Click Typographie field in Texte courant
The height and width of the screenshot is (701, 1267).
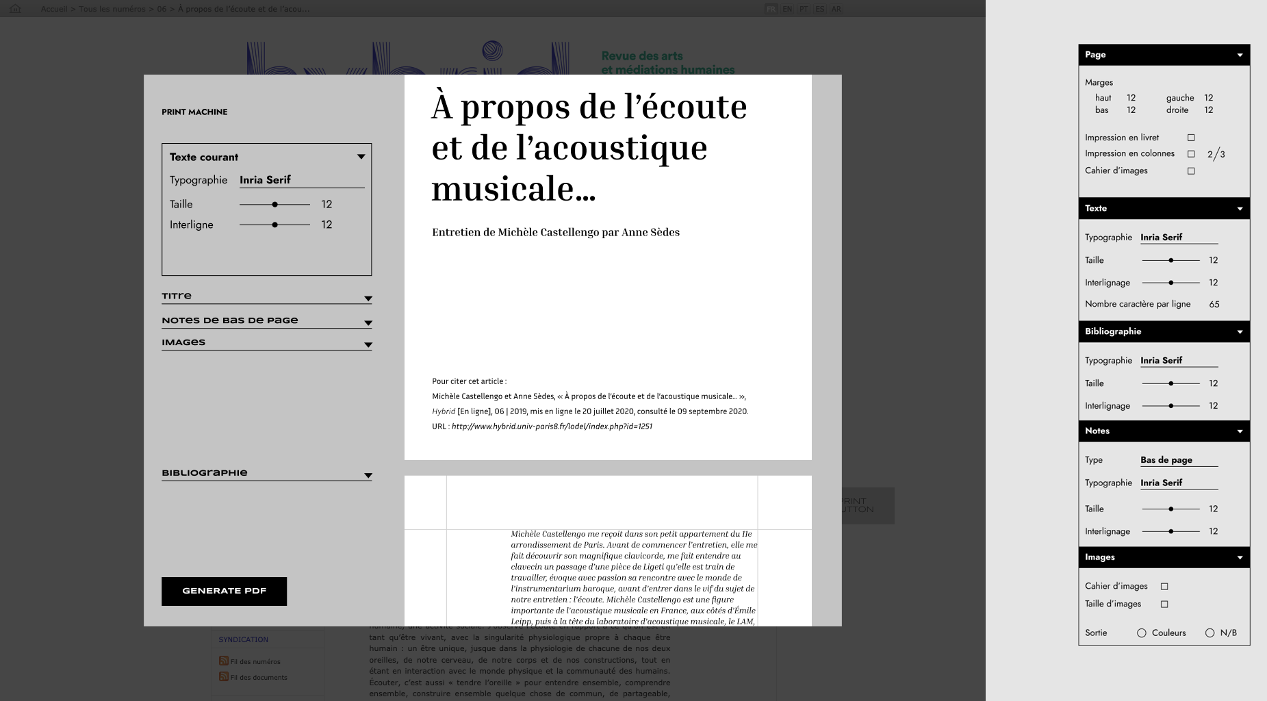pos(301,180)
